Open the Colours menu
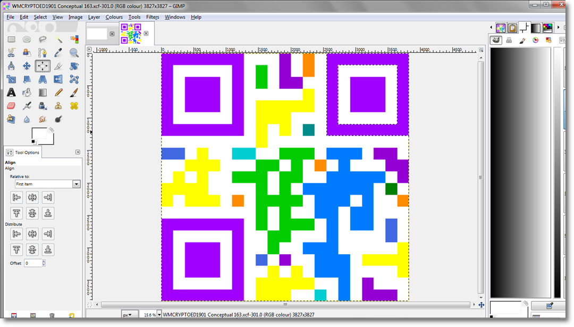574x327 pixels. pos(114,17)
